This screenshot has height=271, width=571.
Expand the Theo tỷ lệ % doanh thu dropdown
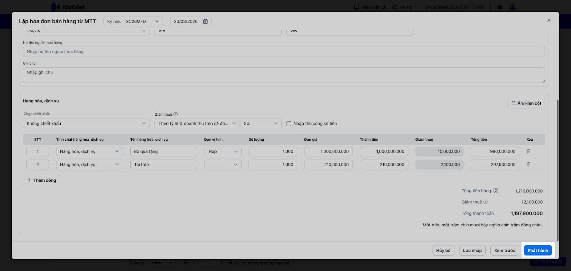pos(197,124)
